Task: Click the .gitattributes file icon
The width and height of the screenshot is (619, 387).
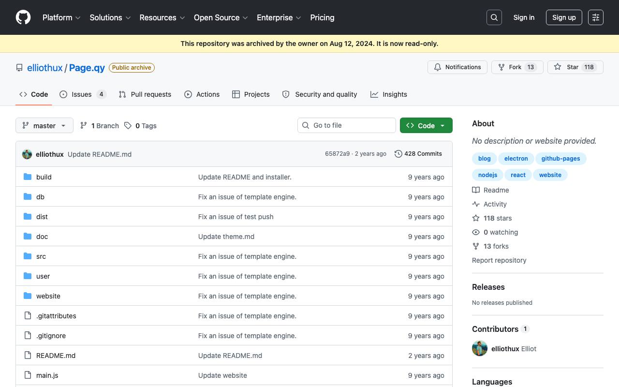Action: pos(28,316)
